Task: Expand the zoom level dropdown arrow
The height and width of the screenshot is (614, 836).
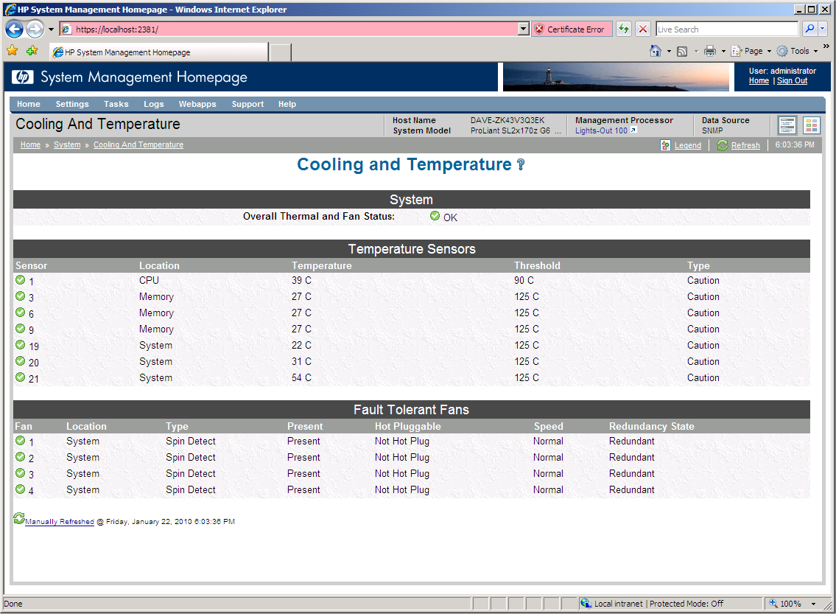Action: [814, 604]
